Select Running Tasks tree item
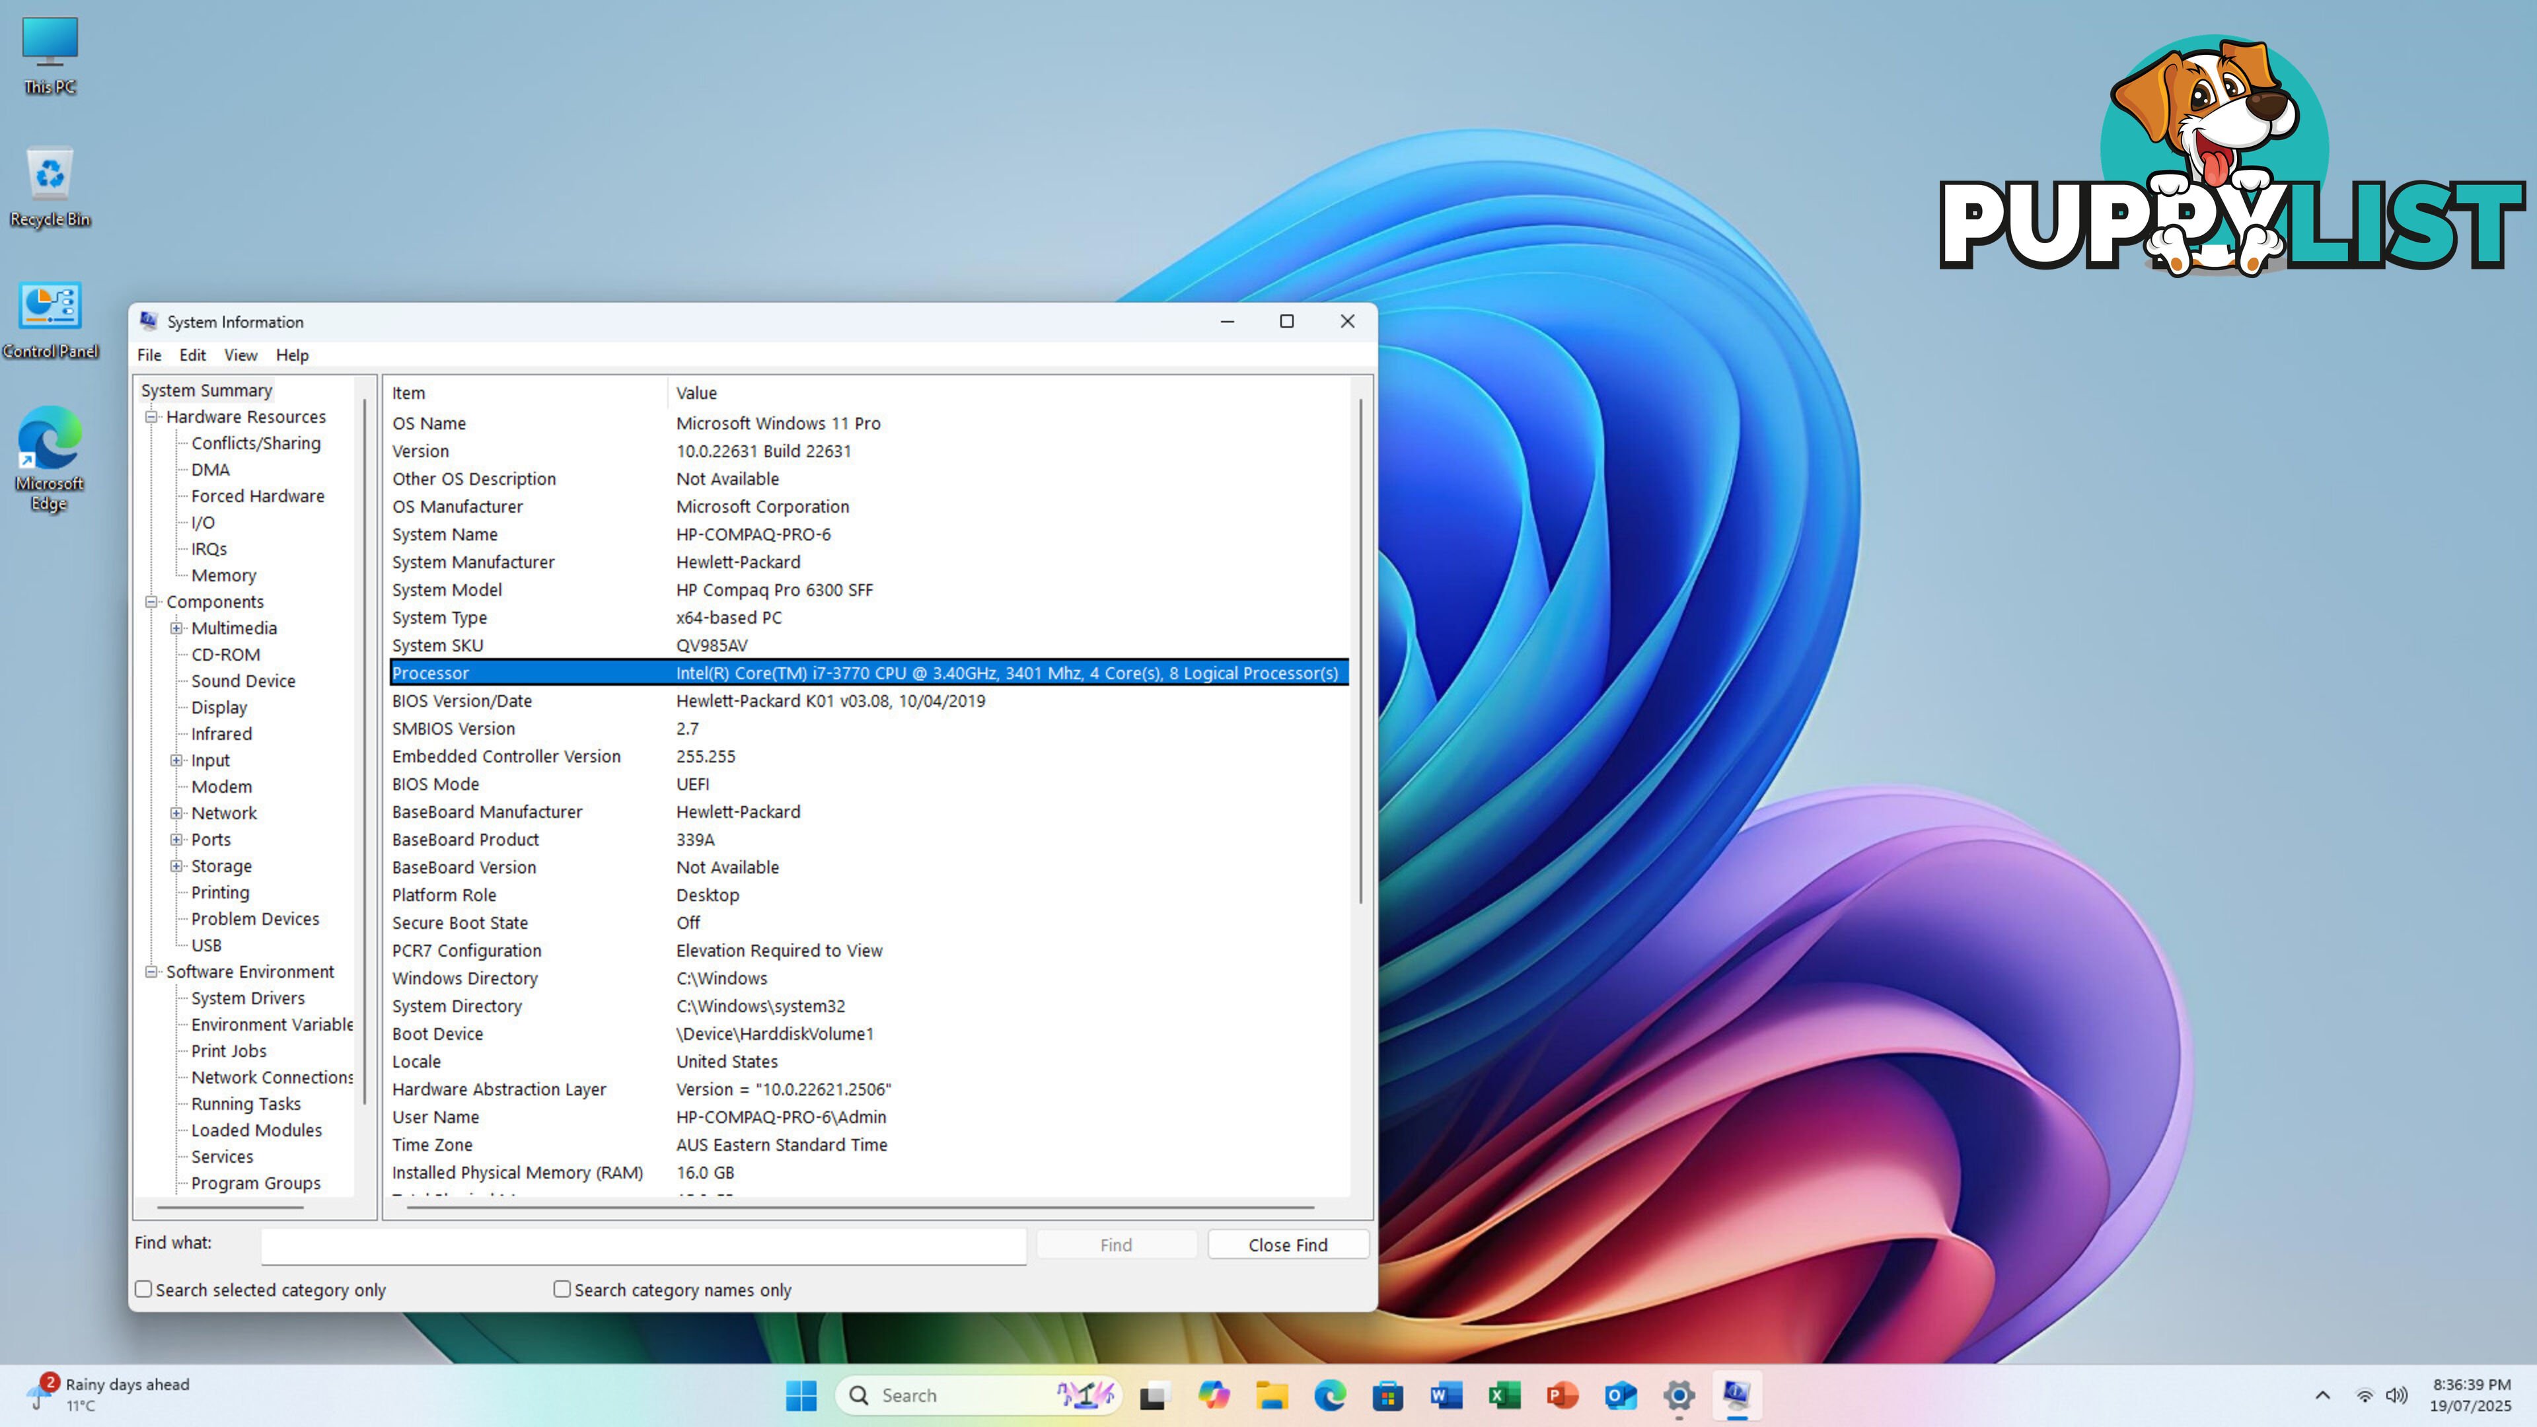 (x=246, y=1104)
